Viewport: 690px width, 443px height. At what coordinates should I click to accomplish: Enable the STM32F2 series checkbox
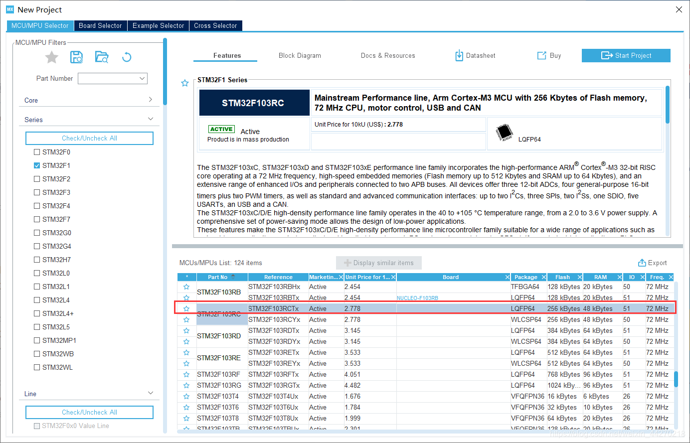click(37, 179)
